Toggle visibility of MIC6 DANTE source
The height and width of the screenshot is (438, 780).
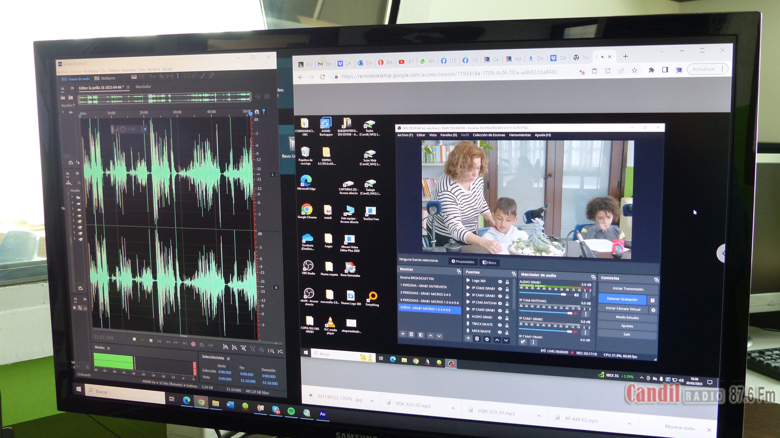coord(500,332)
